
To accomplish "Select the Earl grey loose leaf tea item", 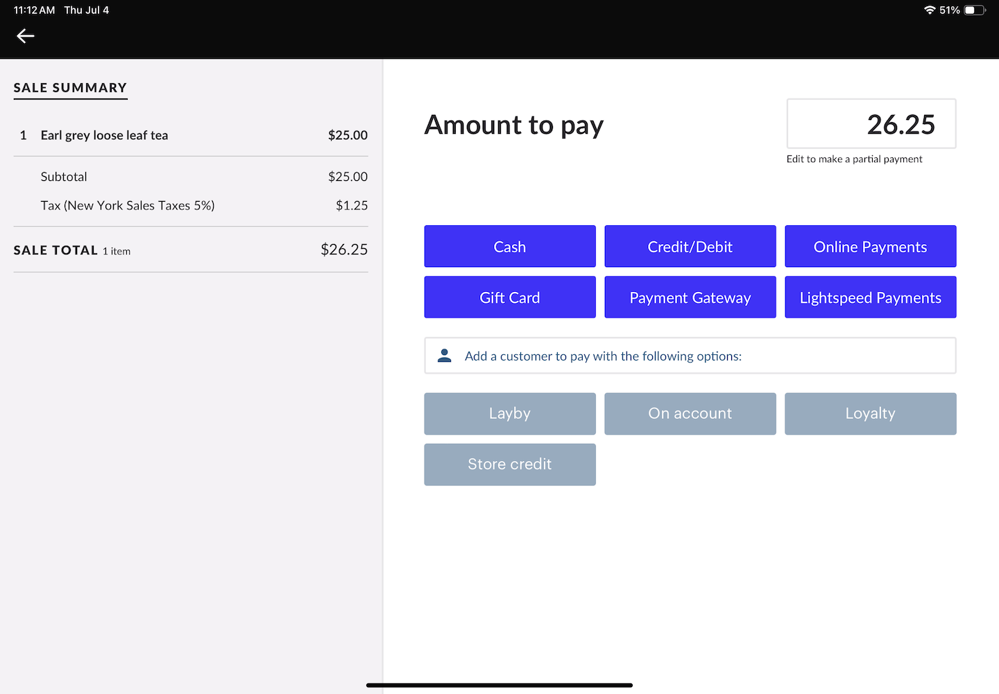I will [x=104, y=135].
